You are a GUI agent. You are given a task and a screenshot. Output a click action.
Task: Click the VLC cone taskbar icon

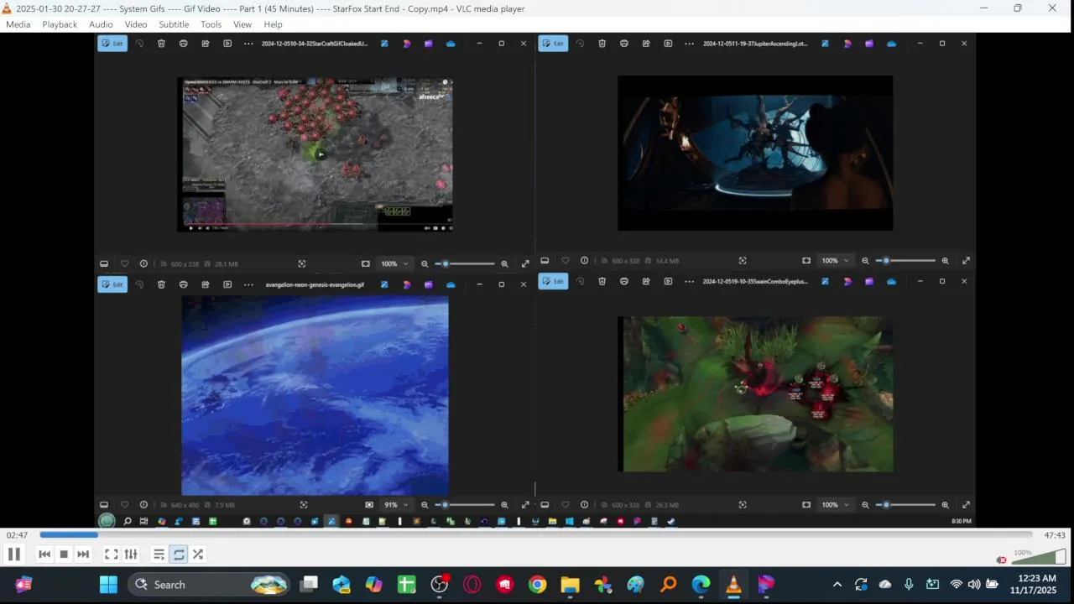pyautogui.click(x=733, y=585)
